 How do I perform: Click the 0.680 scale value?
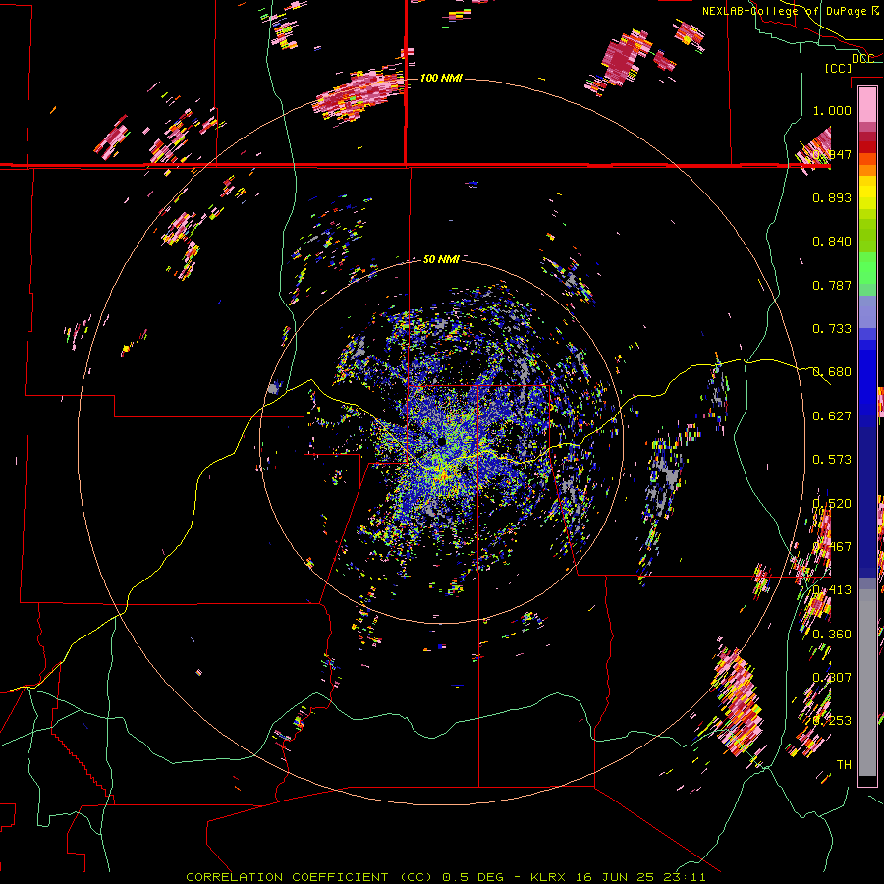(x=832, y=372)
